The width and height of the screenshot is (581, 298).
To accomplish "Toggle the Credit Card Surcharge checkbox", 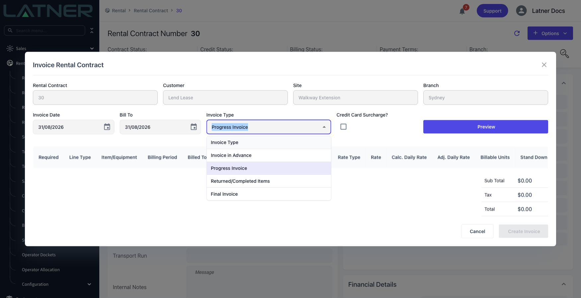I will pyautogui.click(x=343, y=126).
